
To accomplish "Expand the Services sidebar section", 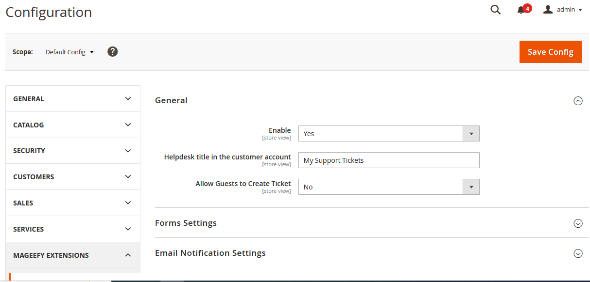I will [73, 229].
